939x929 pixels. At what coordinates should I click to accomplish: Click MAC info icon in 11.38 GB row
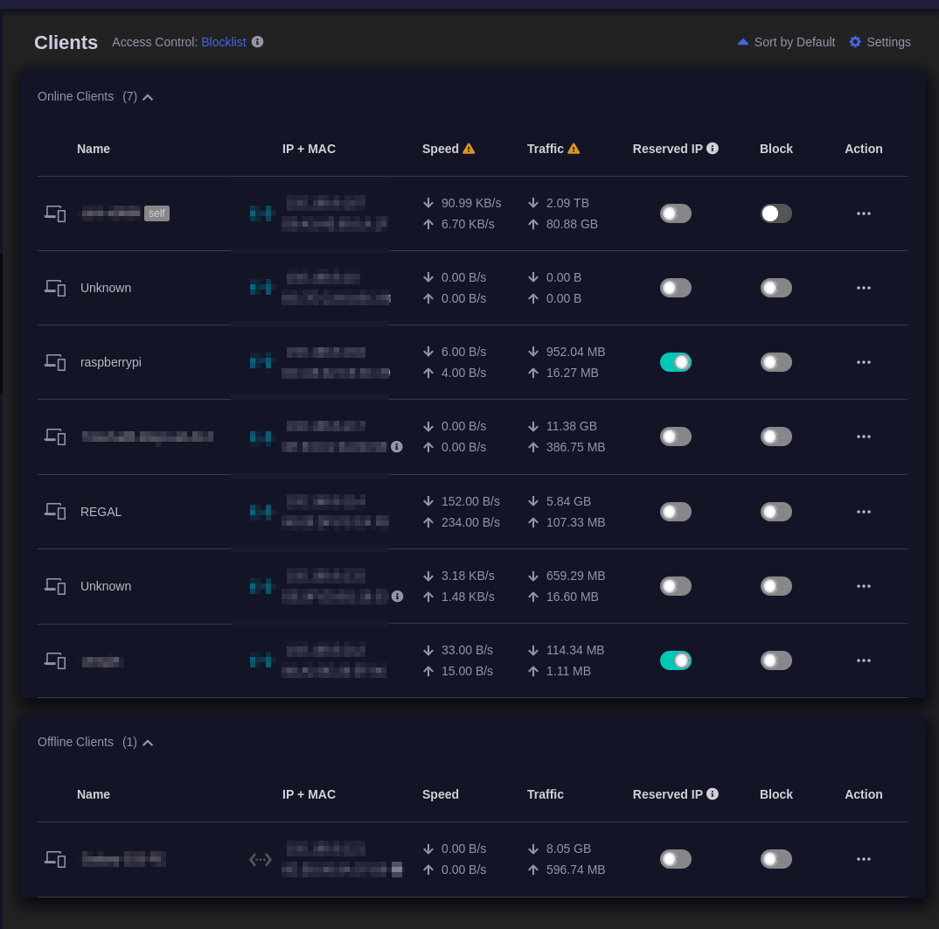click(x=396, y=446)
